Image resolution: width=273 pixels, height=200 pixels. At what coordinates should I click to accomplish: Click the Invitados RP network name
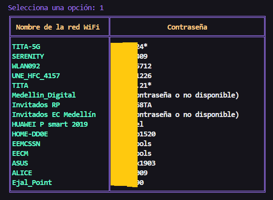click(36, 105)
